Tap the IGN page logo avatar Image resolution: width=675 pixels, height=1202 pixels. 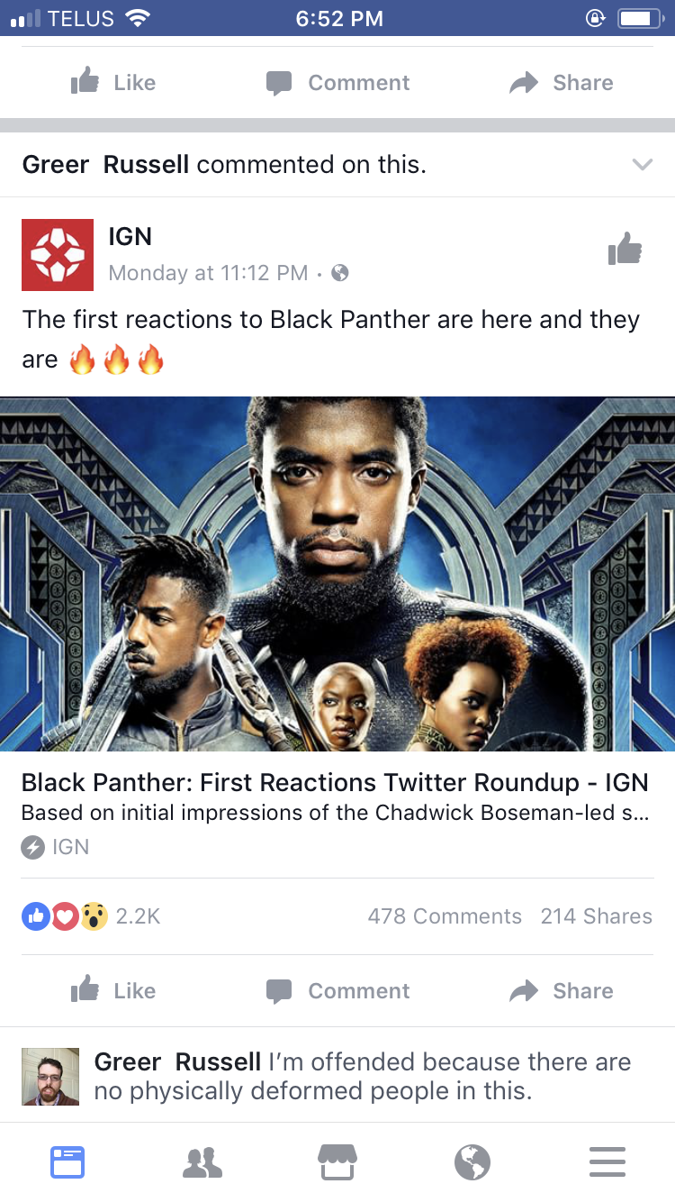pos(58,255)
